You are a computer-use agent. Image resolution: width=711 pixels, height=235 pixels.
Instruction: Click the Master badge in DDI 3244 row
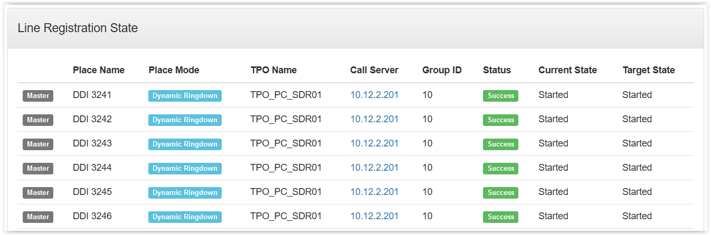point(38,169)
